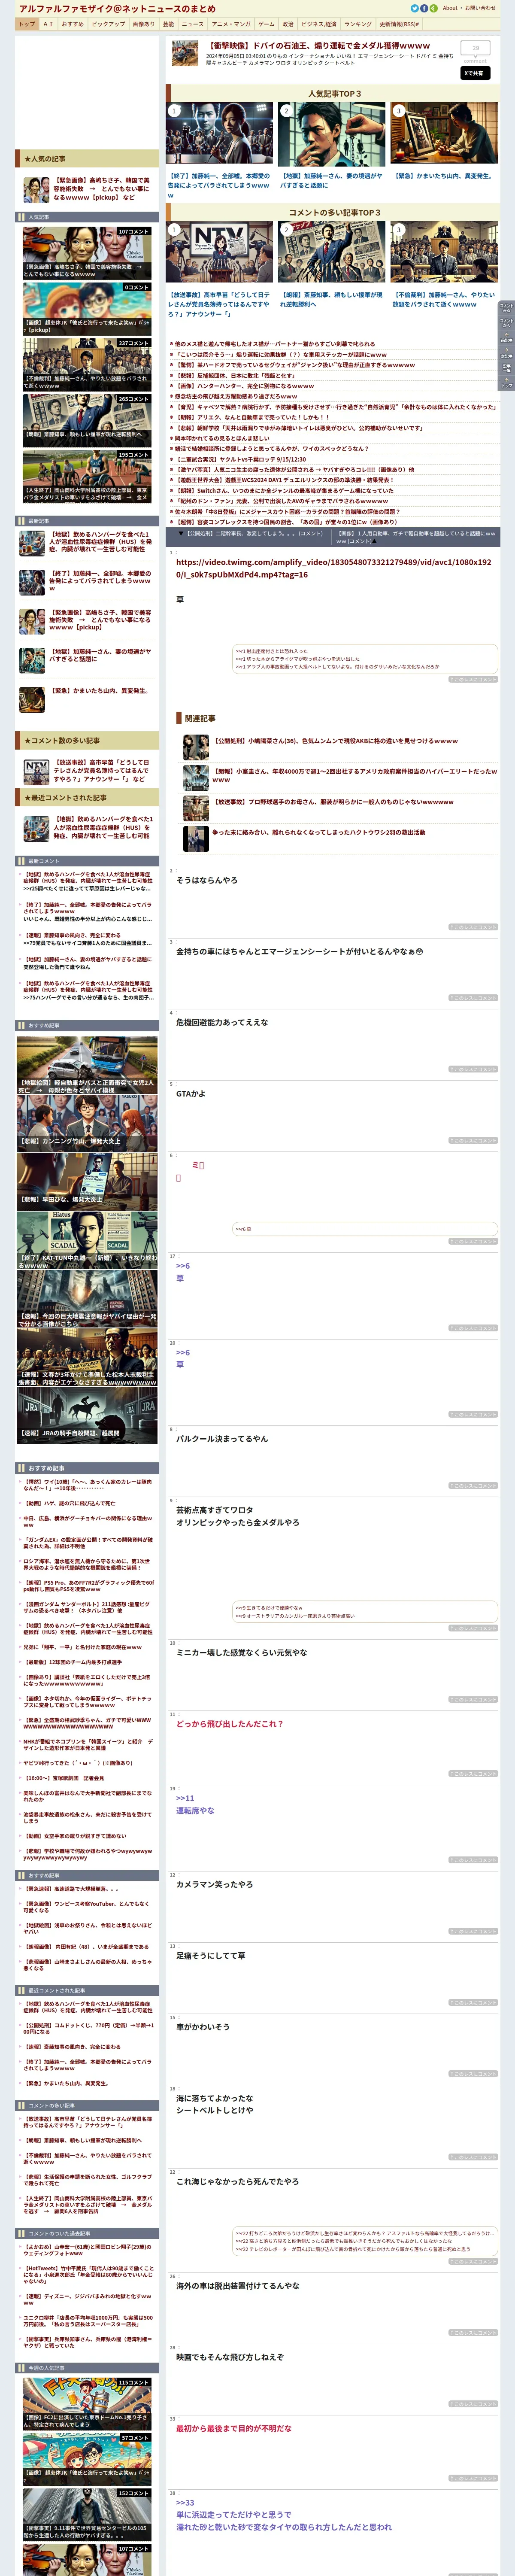Click floating コメントかく side button
This screenshot has height=2576, width=515.
tap(506, 322)
